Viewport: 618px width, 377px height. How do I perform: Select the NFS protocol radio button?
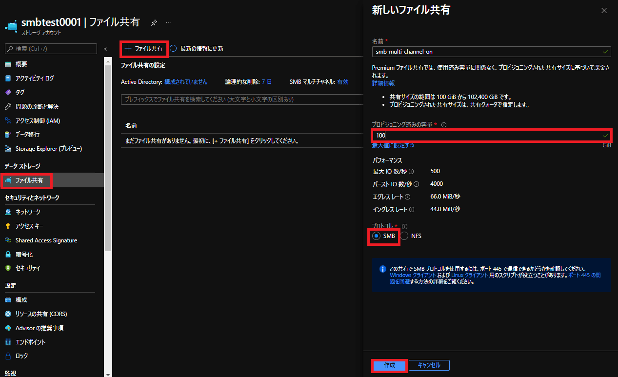[x=404, y=236]
